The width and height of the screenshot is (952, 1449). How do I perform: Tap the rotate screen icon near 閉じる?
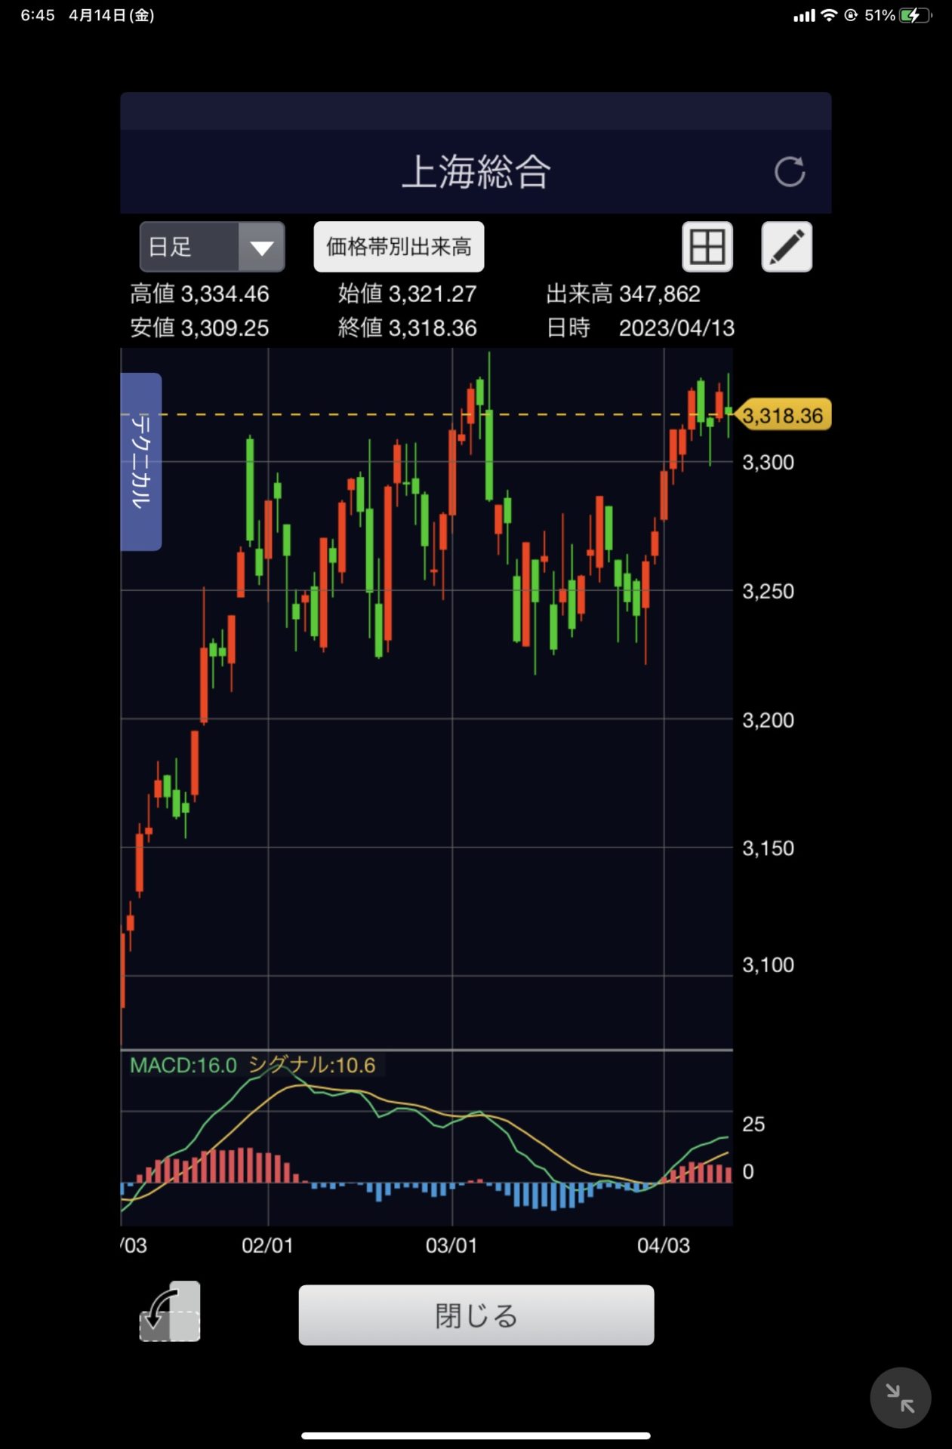(170, 1312)
